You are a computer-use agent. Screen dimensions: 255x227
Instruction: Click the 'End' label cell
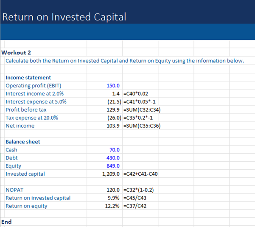pyautogui.click(x=7, y=222)
